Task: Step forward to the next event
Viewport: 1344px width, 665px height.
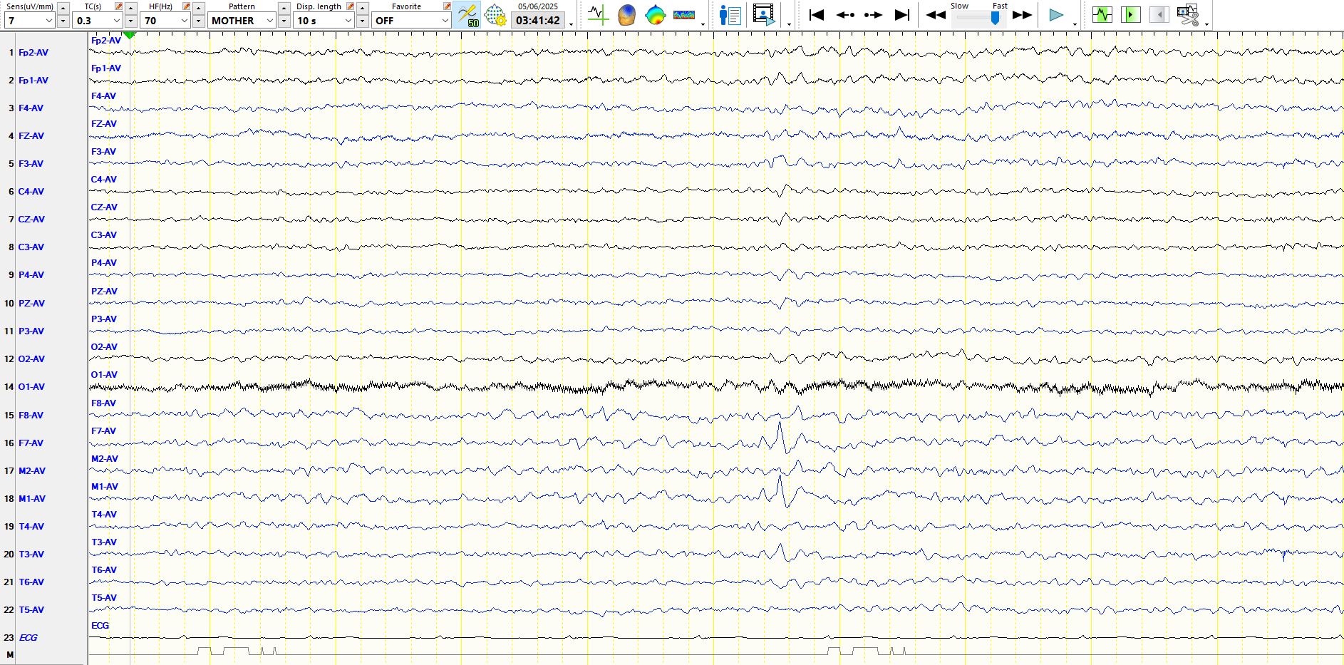Action: tap(874, 14)
